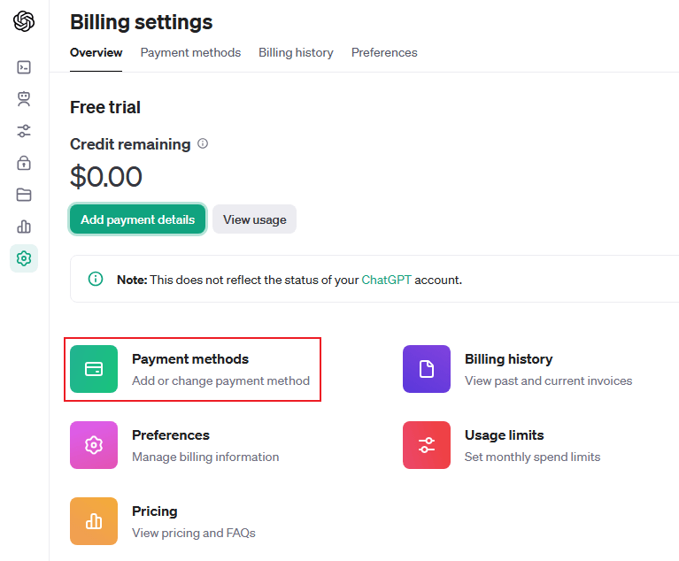This screenshot has height=561, width=679.
Task: Follow the ChatGPT link in the note
Action: [386, 280]
